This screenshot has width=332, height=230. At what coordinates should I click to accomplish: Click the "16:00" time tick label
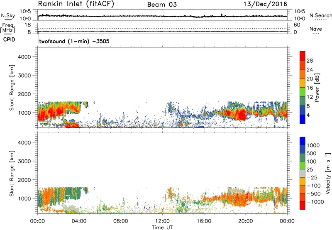(x=204, y=221)
